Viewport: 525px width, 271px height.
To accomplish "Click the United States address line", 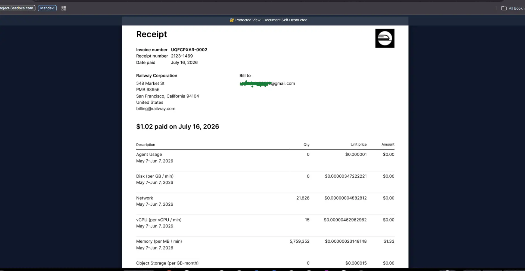I will click(x=150, y=103).
